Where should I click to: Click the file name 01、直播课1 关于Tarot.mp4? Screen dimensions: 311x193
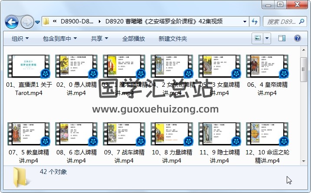(29, 88)
